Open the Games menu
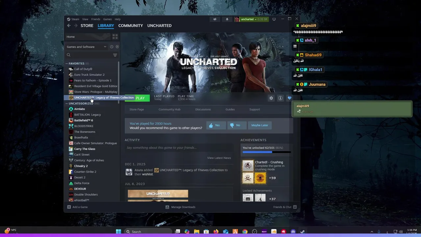The height and width of the screenshot is (237, 421). [x=108, y=19]
